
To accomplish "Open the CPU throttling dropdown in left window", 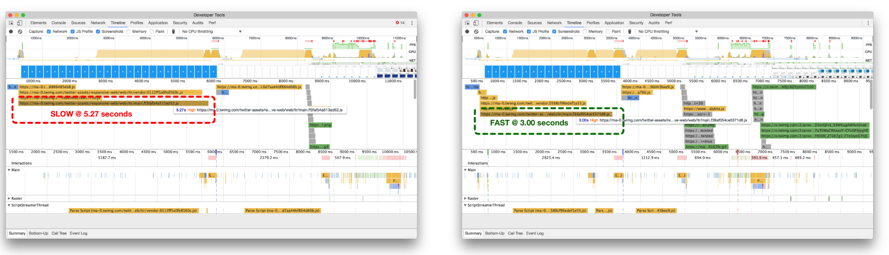I will pyautogui.click(x=212, y=32).
